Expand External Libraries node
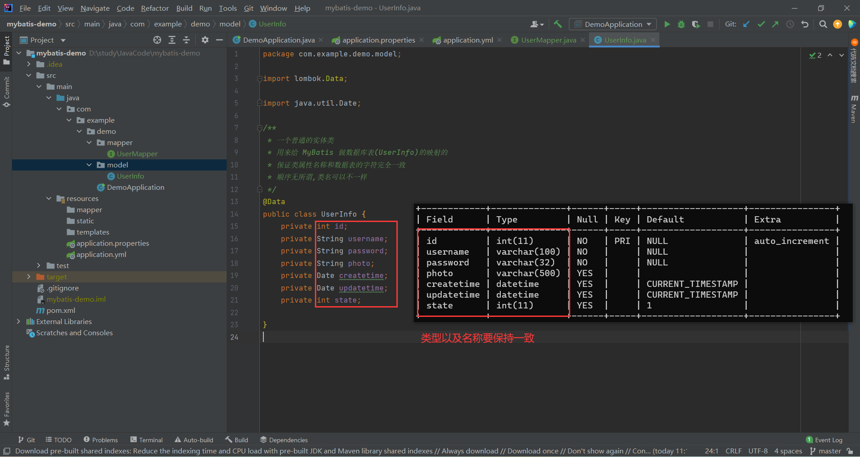The image size is (860, 457). tap(18, 322)
